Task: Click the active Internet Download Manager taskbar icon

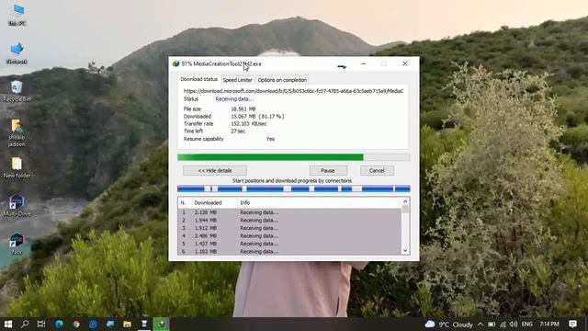Action: [162, 324]
